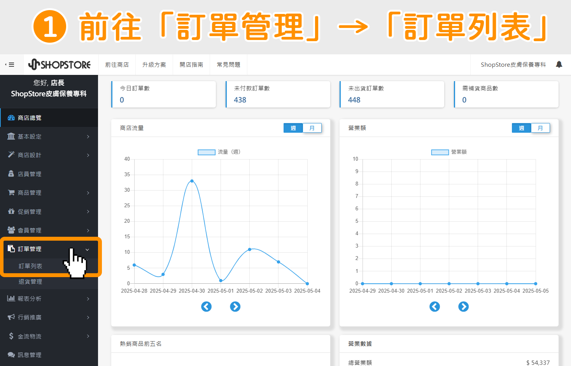Click the 商店設計 magic wand icon
This screenshot has width=571, height=366.
click(x=11, y=154)
